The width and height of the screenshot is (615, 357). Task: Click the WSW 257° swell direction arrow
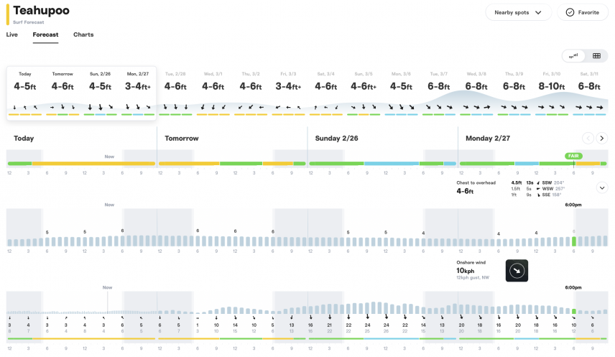pyautogui.click(x=538, y=189)
